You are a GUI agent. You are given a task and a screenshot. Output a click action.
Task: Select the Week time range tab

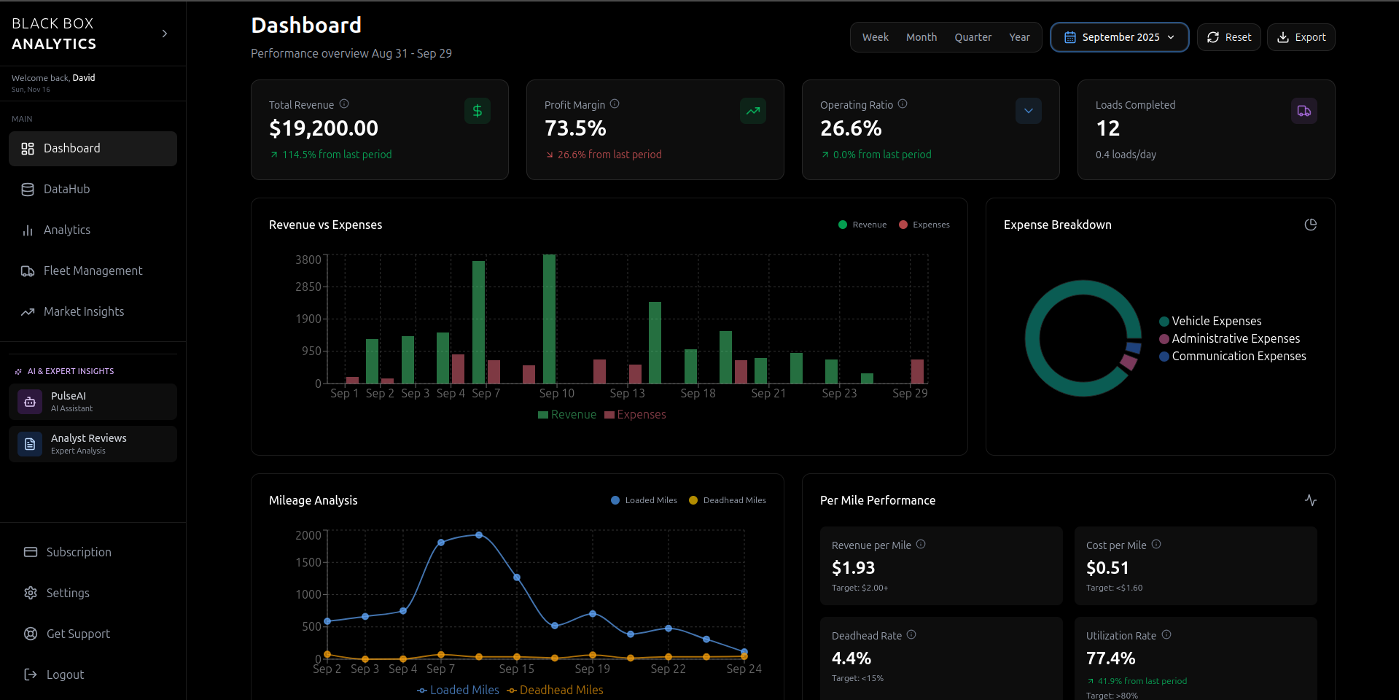875,37
